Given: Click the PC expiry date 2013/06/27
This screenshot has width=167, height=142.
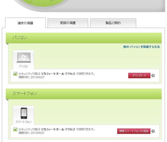Looking at the screenshot, I should pos(38,77).
